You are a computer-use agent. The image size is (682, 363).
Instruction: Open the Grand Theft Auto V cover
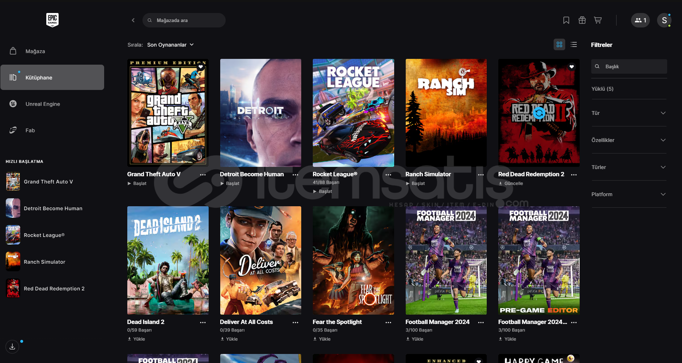pos(168,113)
